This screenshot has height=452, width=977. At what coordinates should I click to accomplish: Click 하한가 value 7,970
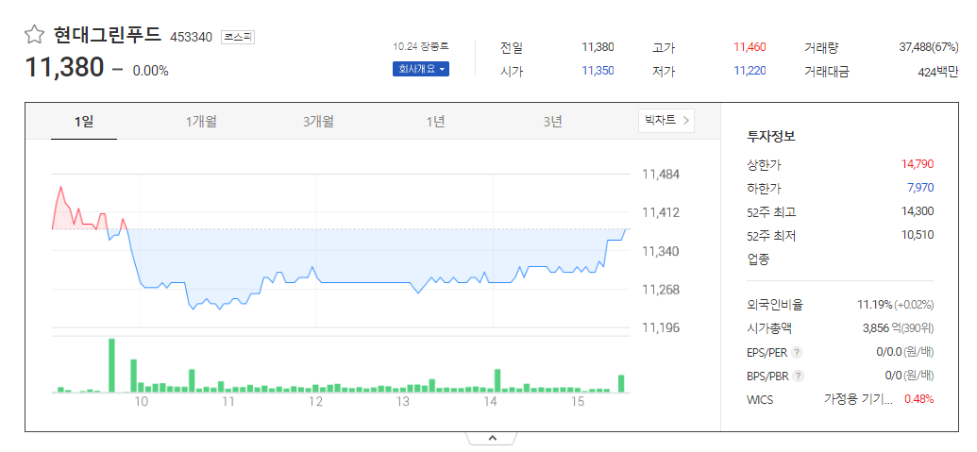pos(920,188)
